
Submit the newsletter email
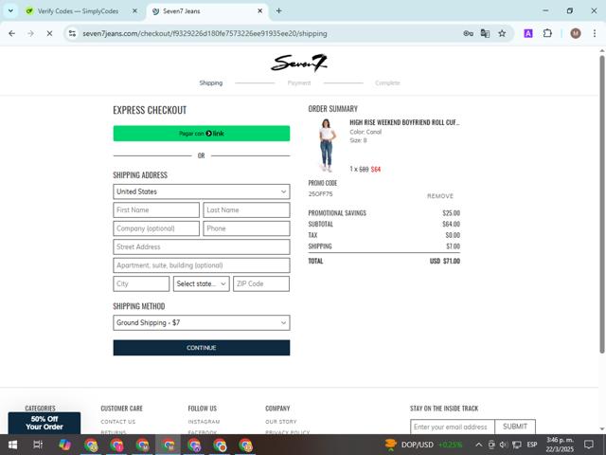click(515, 427)
